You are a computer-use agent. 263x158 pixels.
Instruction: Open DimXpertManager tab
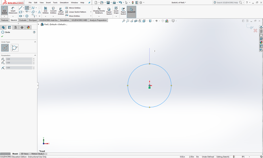(22, 27)
